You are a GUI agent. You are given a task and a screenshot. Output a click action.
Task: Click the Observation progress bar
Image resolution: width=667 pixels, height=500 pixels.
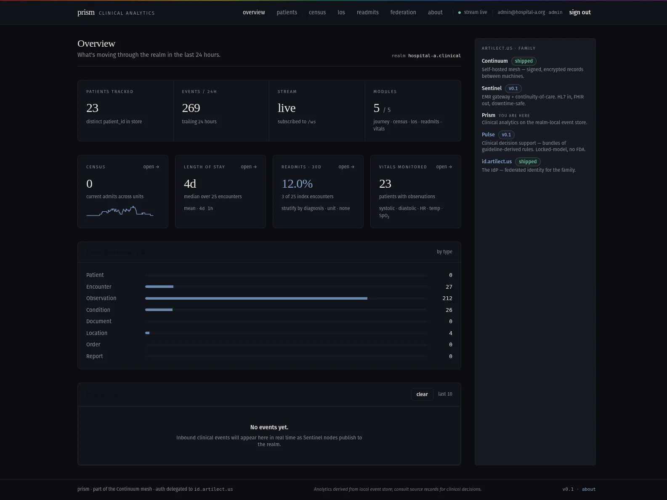pos(286,298)
